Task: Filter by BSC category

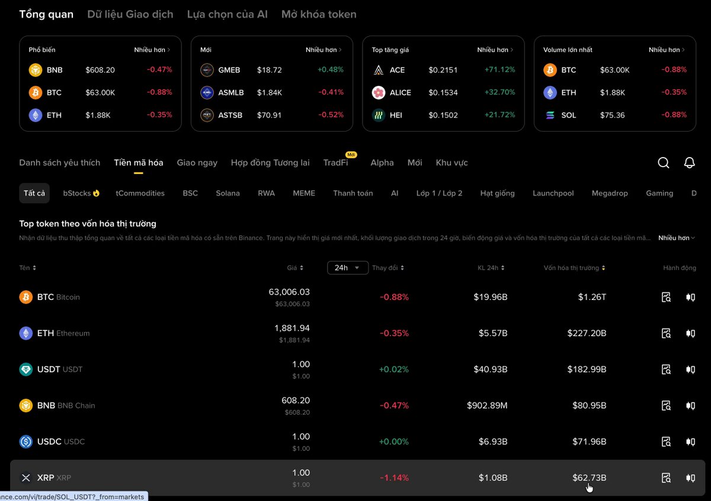Action: pyautogui.click(x=190, y=193)
